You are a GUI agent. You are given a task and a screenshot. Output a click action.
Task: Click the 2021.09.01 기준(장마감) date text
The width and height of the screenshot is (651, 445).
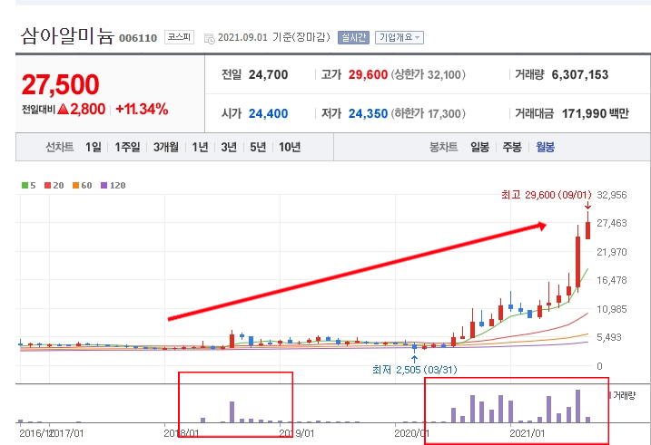[x=274, y=38]
